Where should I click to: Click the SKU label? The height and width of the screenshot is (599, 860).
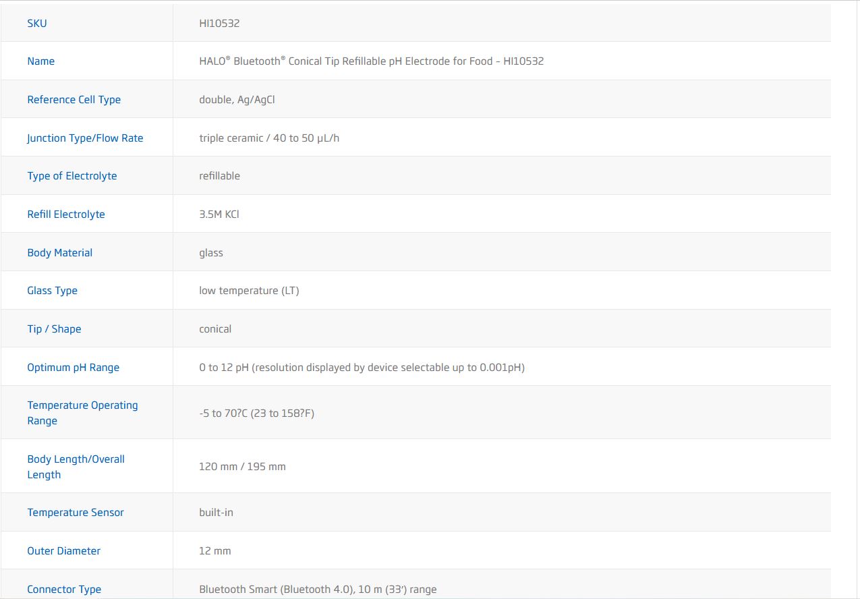(x=37, y=24)
